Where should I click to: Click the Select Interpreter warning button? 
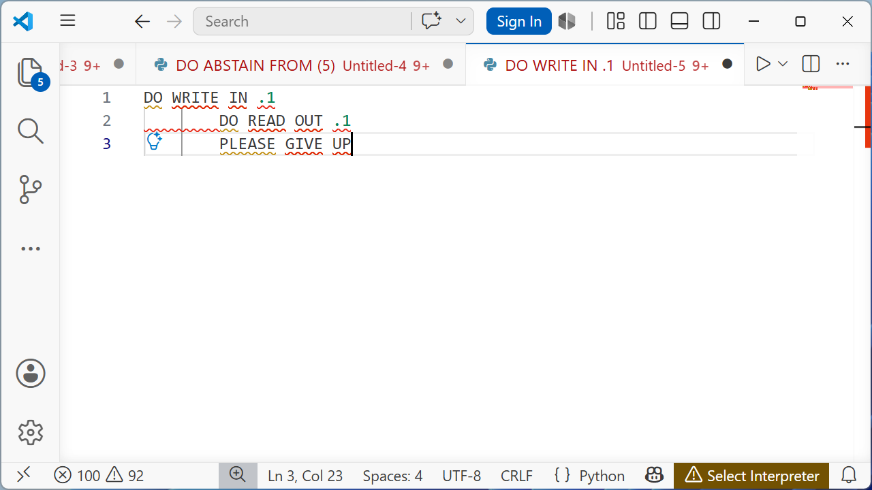[x=751, y=476]
